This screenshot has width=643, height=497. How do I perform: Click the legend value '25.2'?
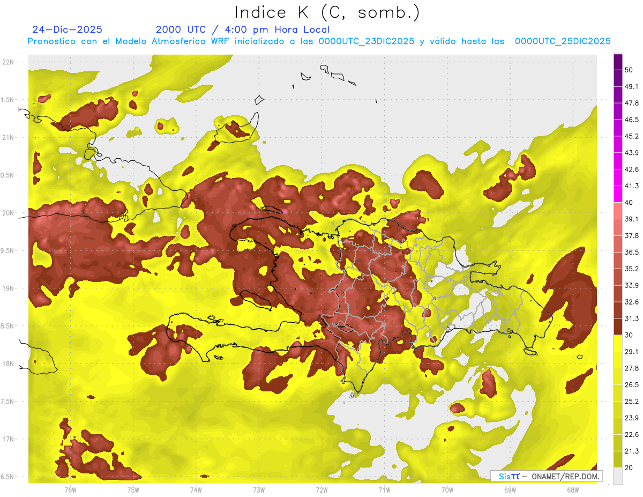632,402
